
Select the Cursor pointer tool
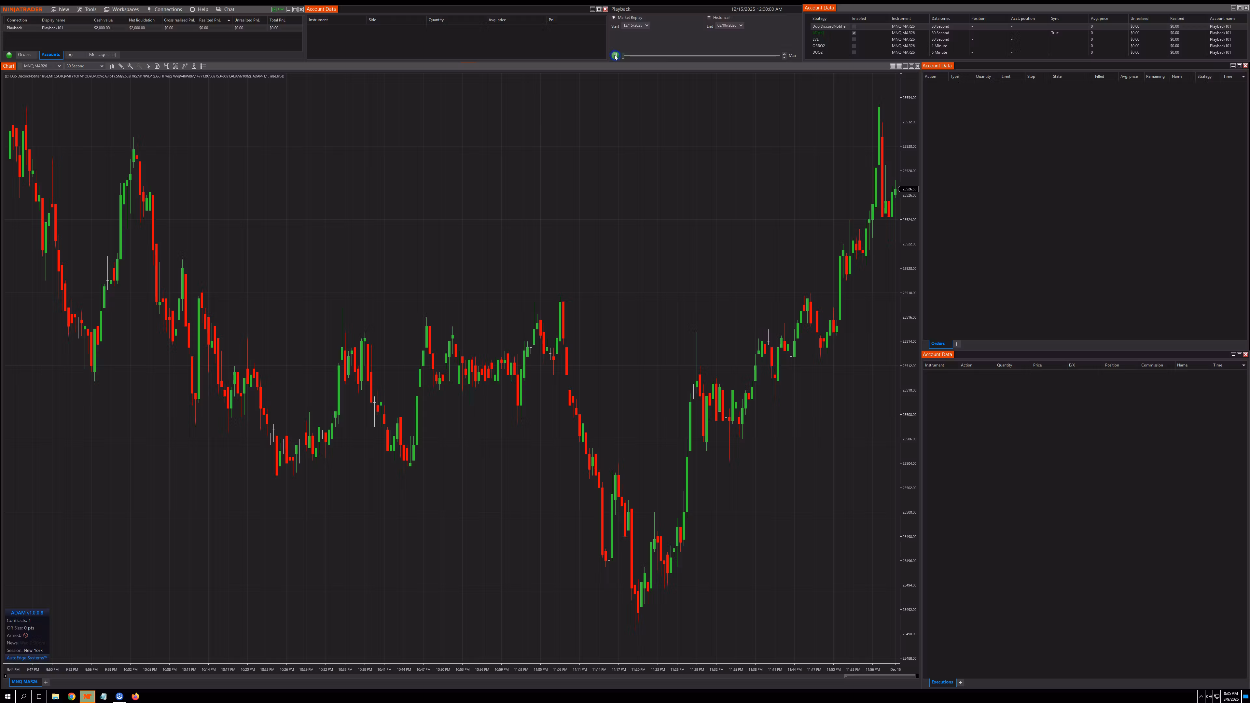point(148,66)
